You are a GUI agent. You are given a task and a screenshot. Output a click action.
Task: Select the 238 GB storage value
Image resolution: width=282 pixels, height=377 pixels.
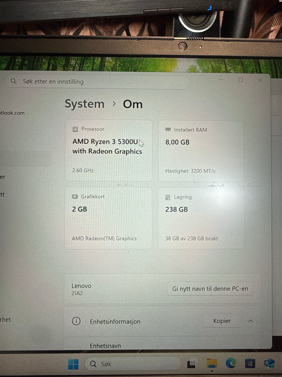pos(177,209)
